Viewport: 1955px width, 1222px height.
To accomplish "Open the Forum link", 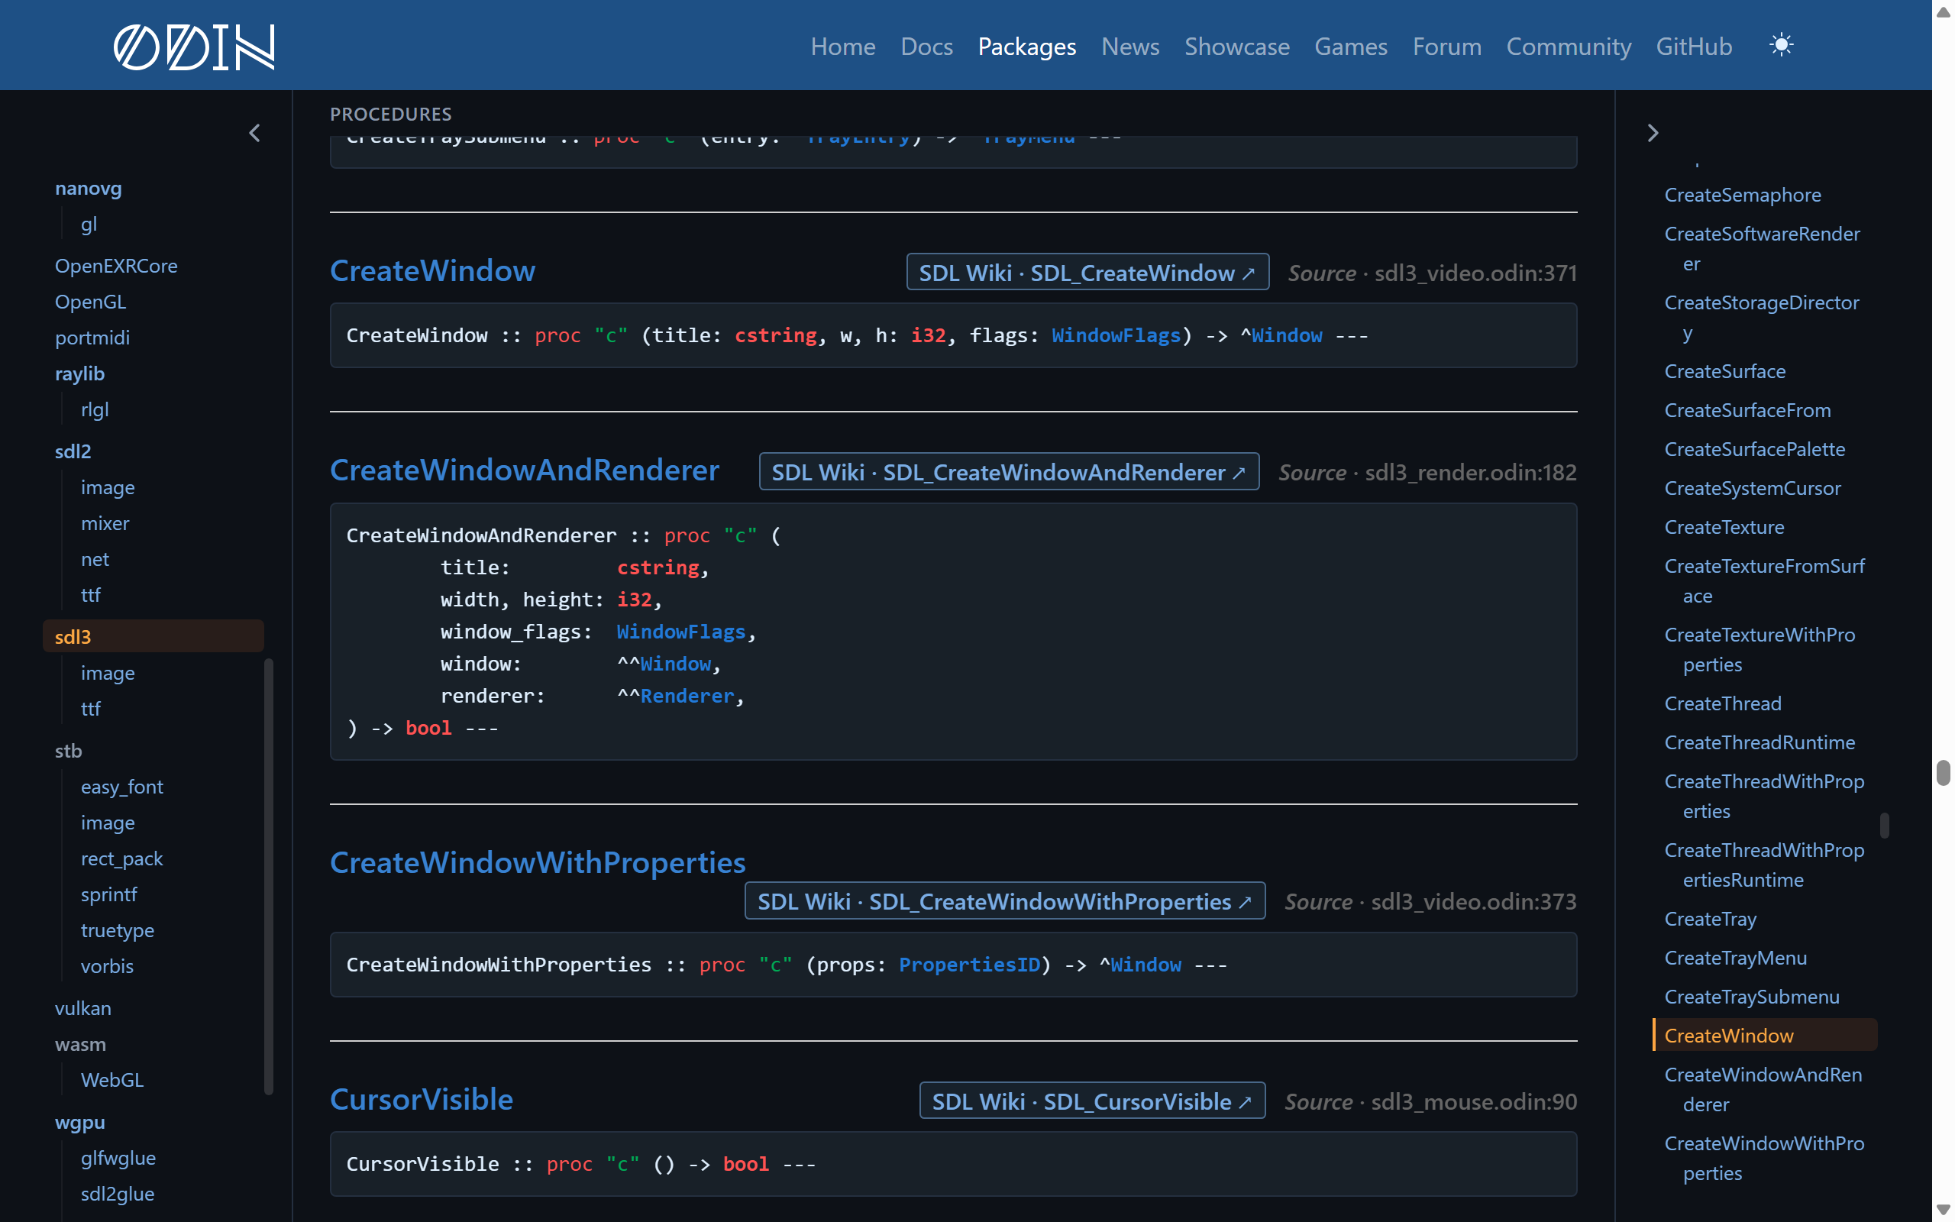I will coord(1447,46).
